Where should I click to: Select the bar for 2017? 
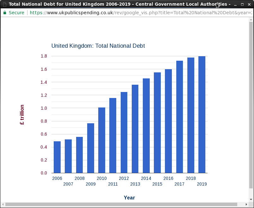click(179, 117)
